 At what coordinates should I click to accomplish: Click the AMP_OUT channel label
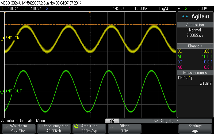(x=14, y=91)
